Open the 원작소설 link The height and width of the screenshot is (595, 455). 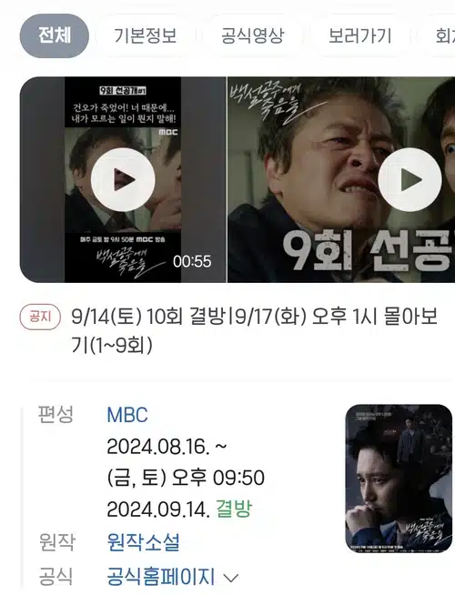pyautogui.click(x=143, y=542)
